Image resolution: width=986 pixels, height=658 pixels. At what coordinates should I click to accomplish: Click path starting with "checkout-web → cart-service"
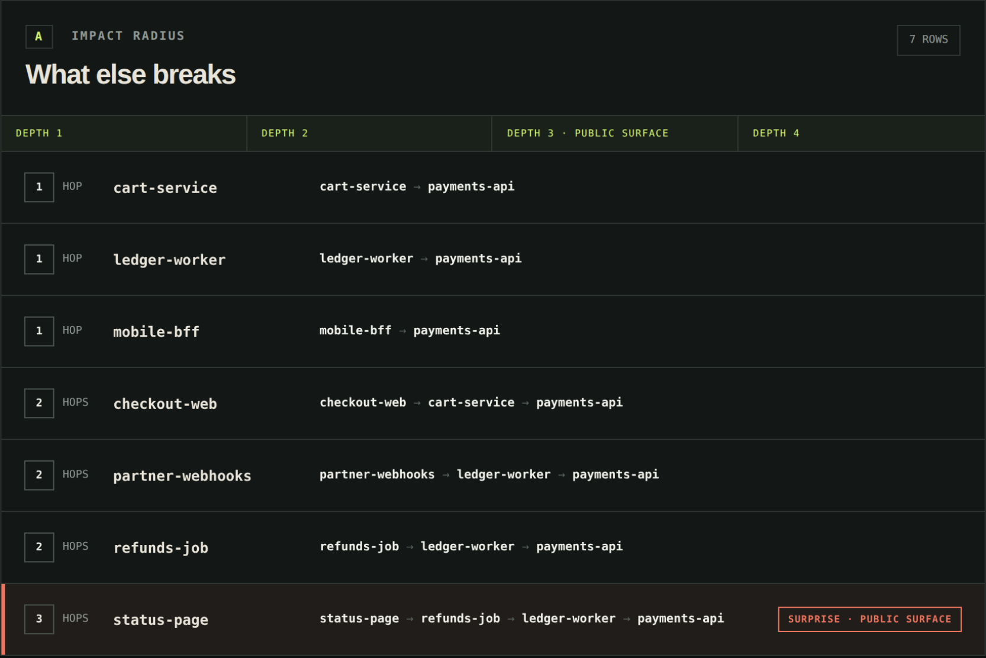(471, 402)
